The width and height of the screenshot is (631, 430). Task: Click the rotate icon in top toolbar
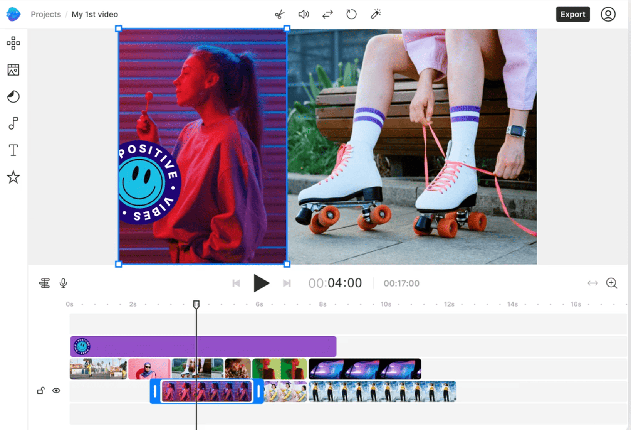351,15
